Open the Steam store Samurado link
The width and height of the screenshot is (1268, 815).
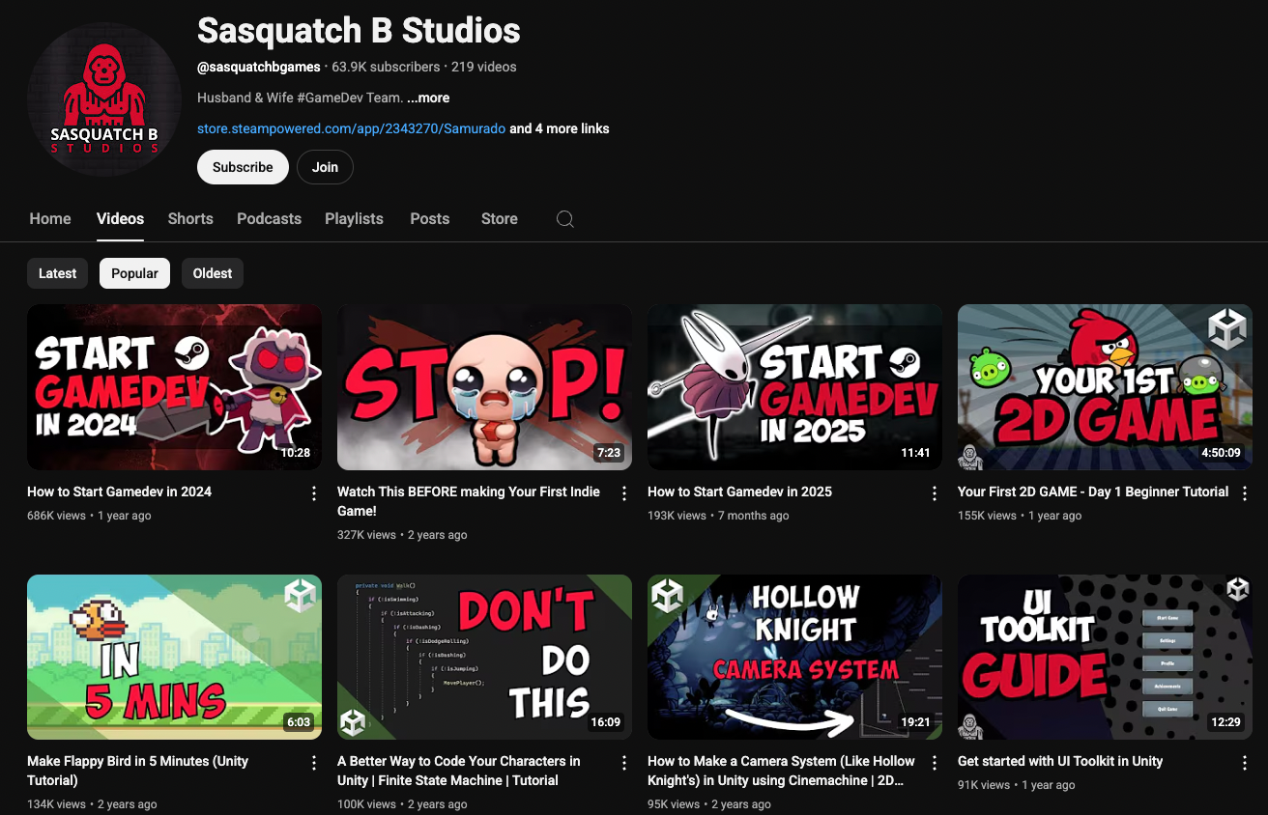coord(351,128)
